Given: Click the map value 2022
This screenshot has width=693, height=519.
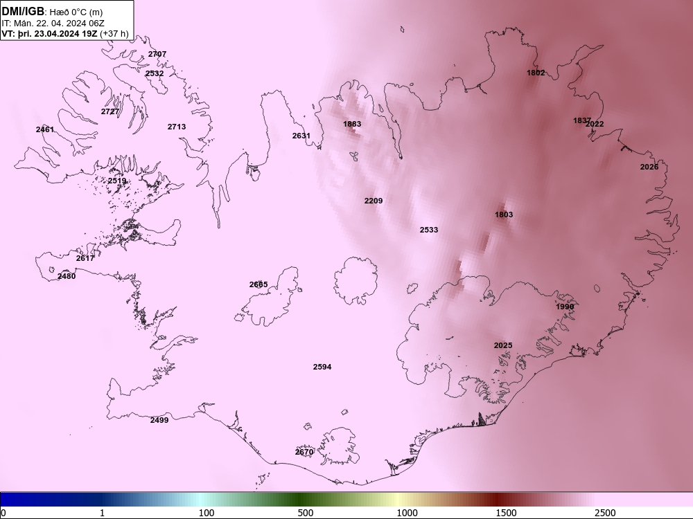Looking at the screenshot, I should click(x=595, y=125).
